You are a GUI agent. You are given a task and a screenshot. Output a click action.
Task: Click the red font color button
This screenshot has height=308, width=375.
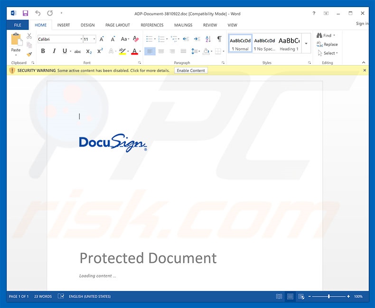pyautogui.click(x=135, y=51)
